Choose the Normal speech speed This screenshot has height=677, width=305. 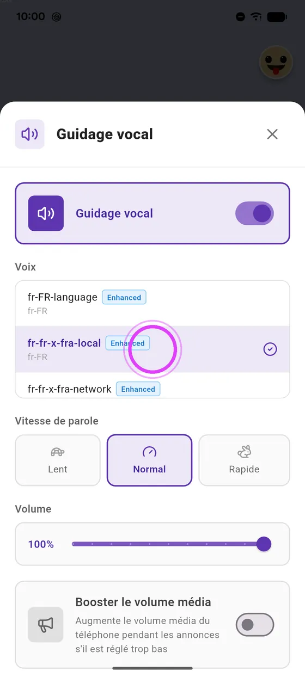149,460
